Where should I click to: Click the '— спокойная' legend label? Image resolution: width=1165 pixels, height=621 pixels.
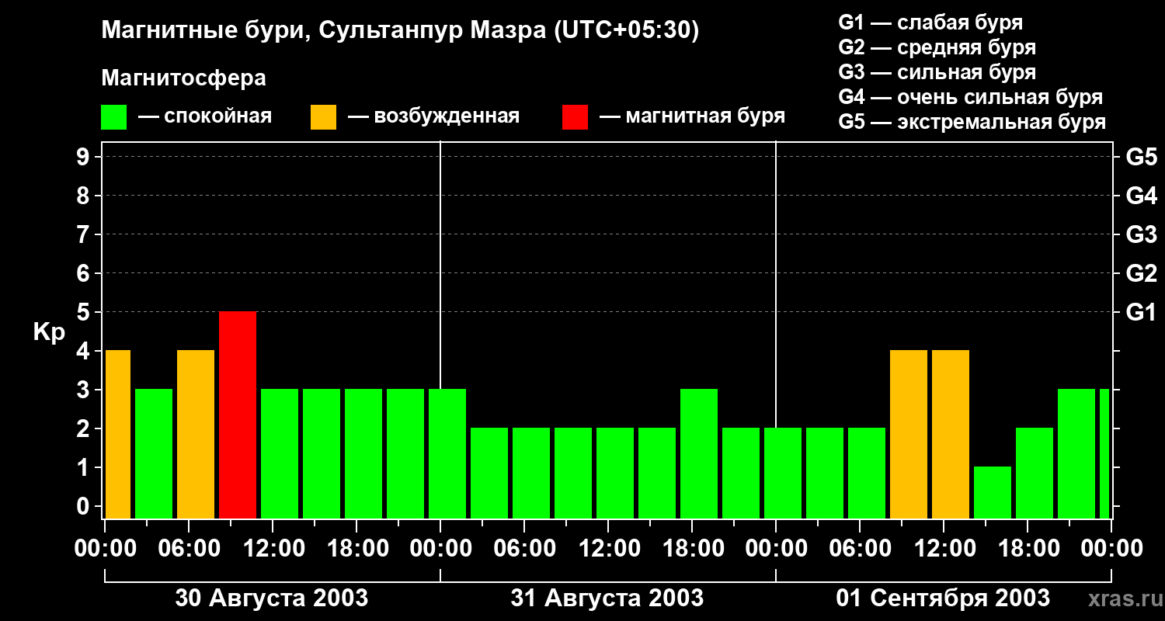pyautogui.click(x=205, y=117)
